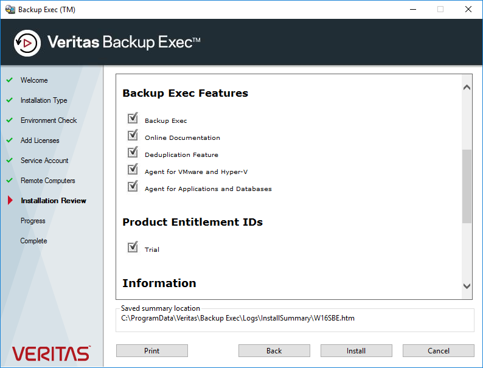Click the saved summary path W16SBE.htm
Screen dimensions: 483x368
pos(238,318)
